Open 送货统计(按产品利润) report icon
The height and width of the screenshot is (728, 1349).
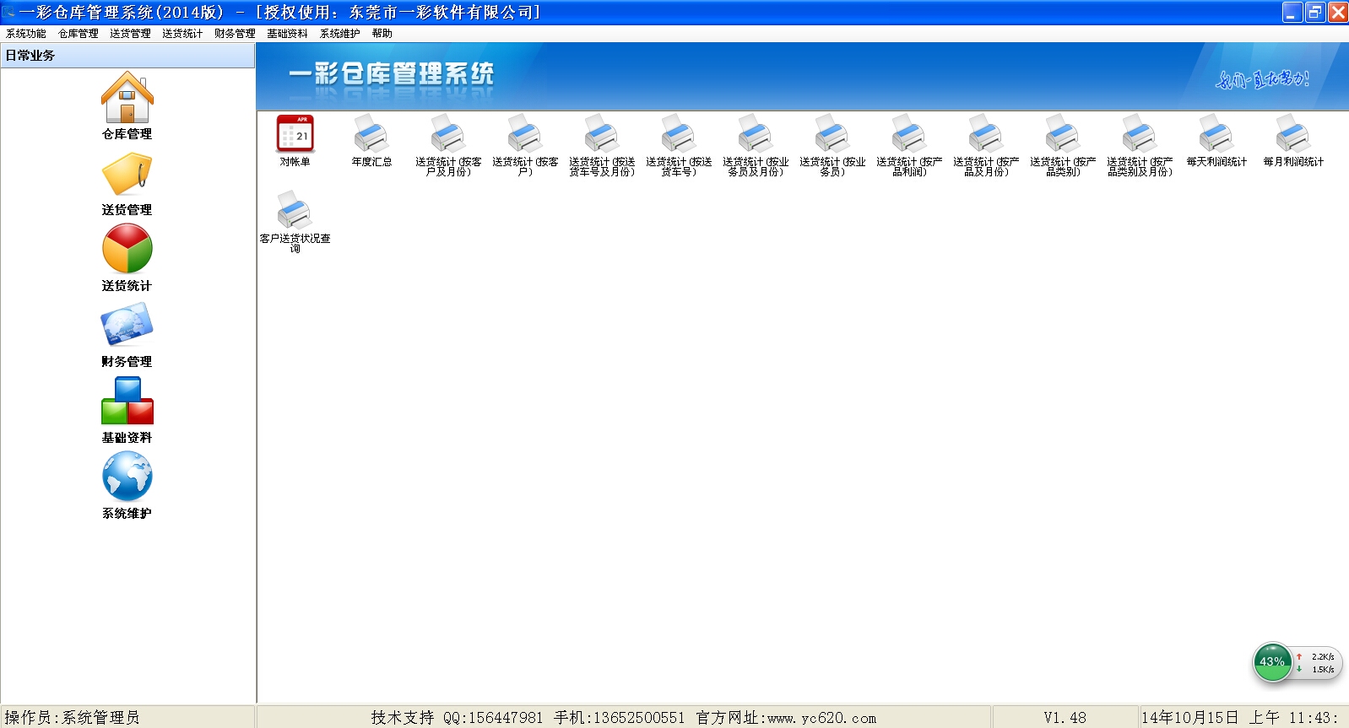909,134
